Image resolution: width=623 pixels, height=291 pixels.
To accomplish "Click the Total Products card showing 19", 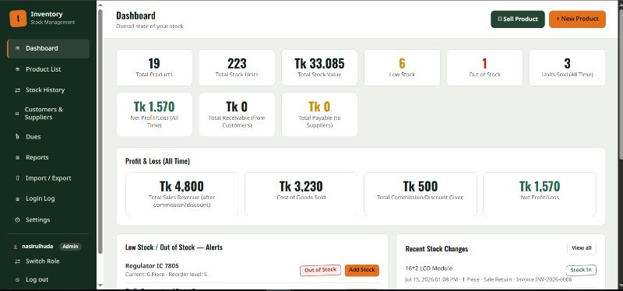I will click(x=154, y=68).
